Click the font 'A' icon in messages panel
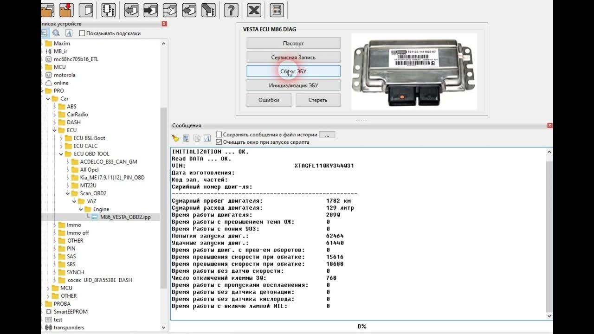The height and width of the screenshot is (334, 594). coord(207,138)
